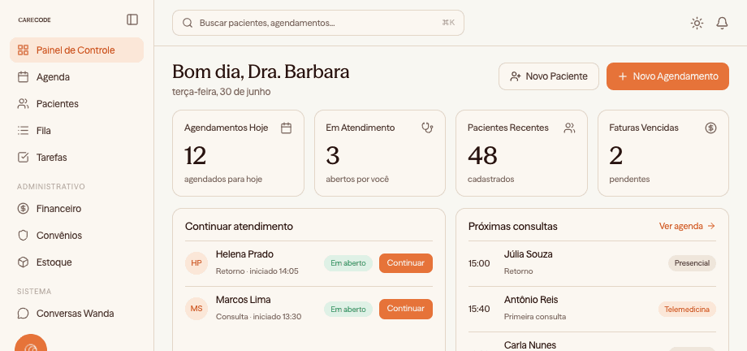The width and height of the screenshot is (747, 351).
Task: Click the Presencial badge for Júlia Souza
Action: pyautogui.click(x=693, y=263)
